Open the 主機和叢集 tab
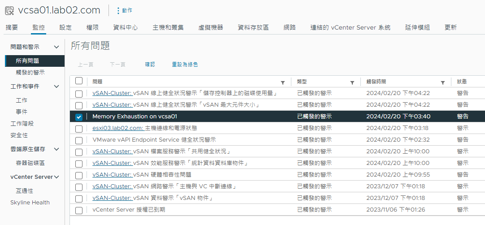Image resolution: width=485 pixels, height=225 pixels. 168,27
